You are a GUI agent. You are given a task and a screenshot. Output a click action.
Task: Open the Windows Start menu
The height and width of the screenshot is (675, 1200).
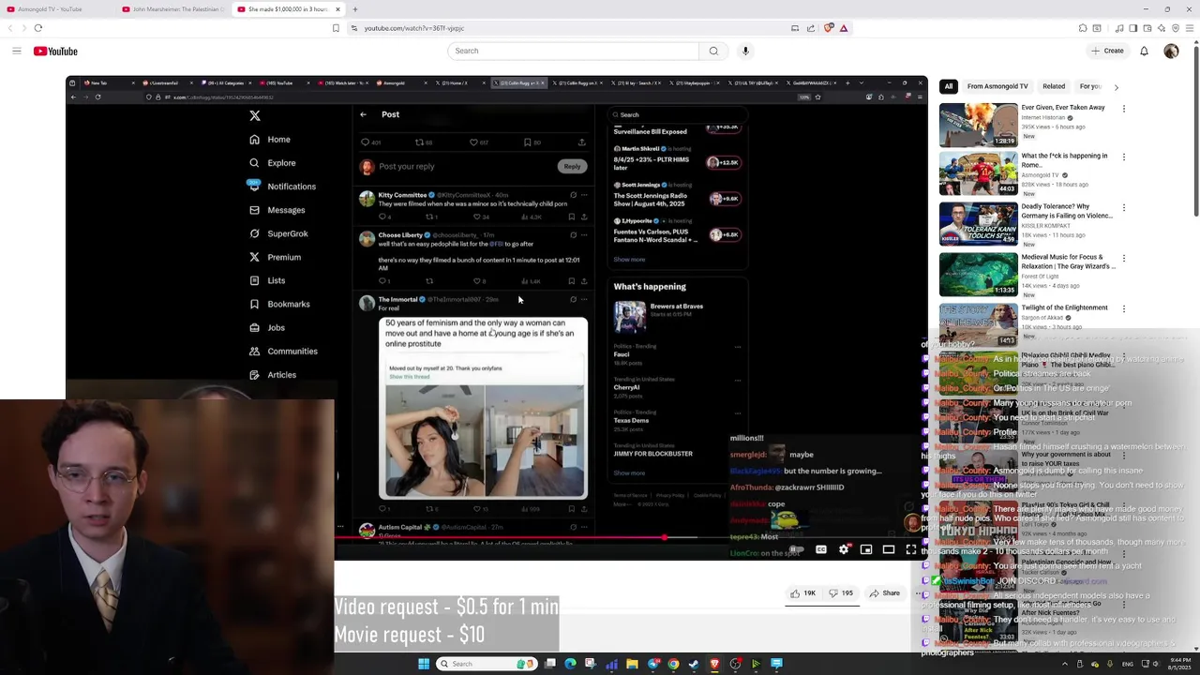424,664
